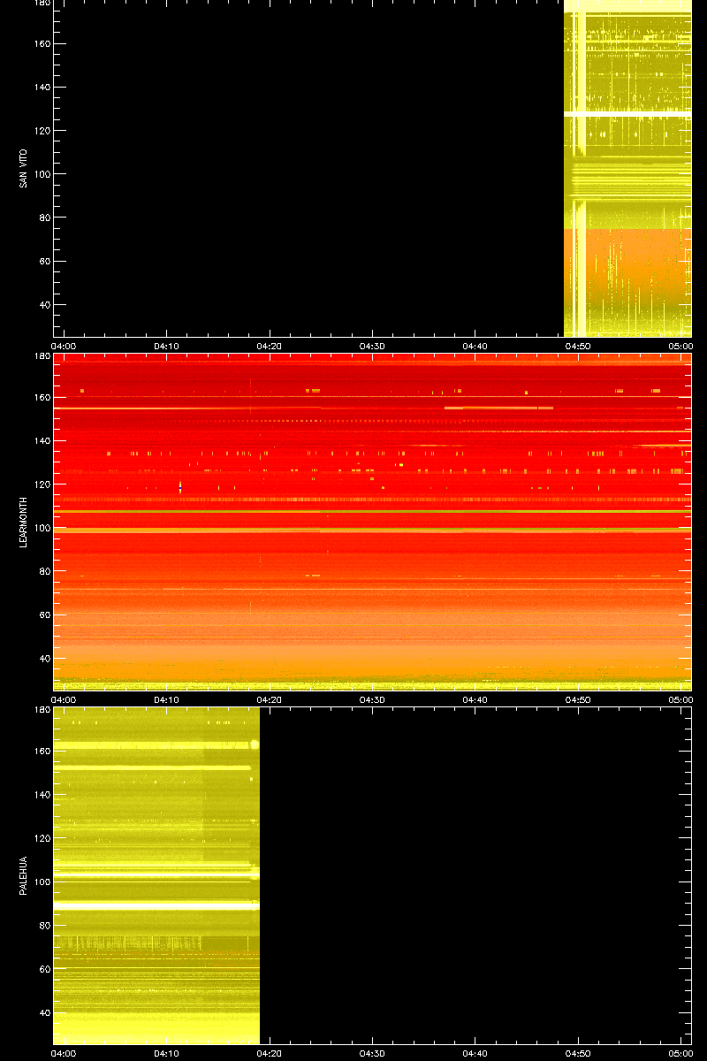Select the Palehua yellow spectrogram data

tap(156, 875)
